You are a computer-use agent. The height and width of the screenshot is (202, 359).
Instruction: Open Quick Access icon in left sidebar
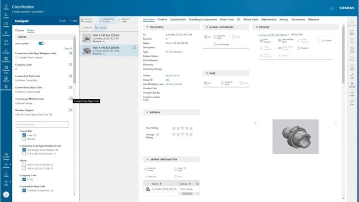pyautogui.click(x=6, y=88)
